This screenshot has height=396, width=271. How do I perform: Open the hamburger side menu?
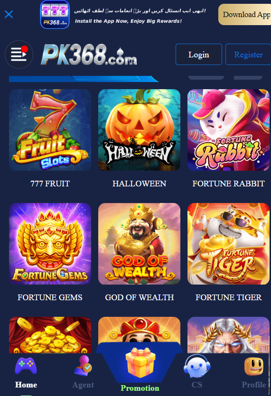[x=19, y=54]
